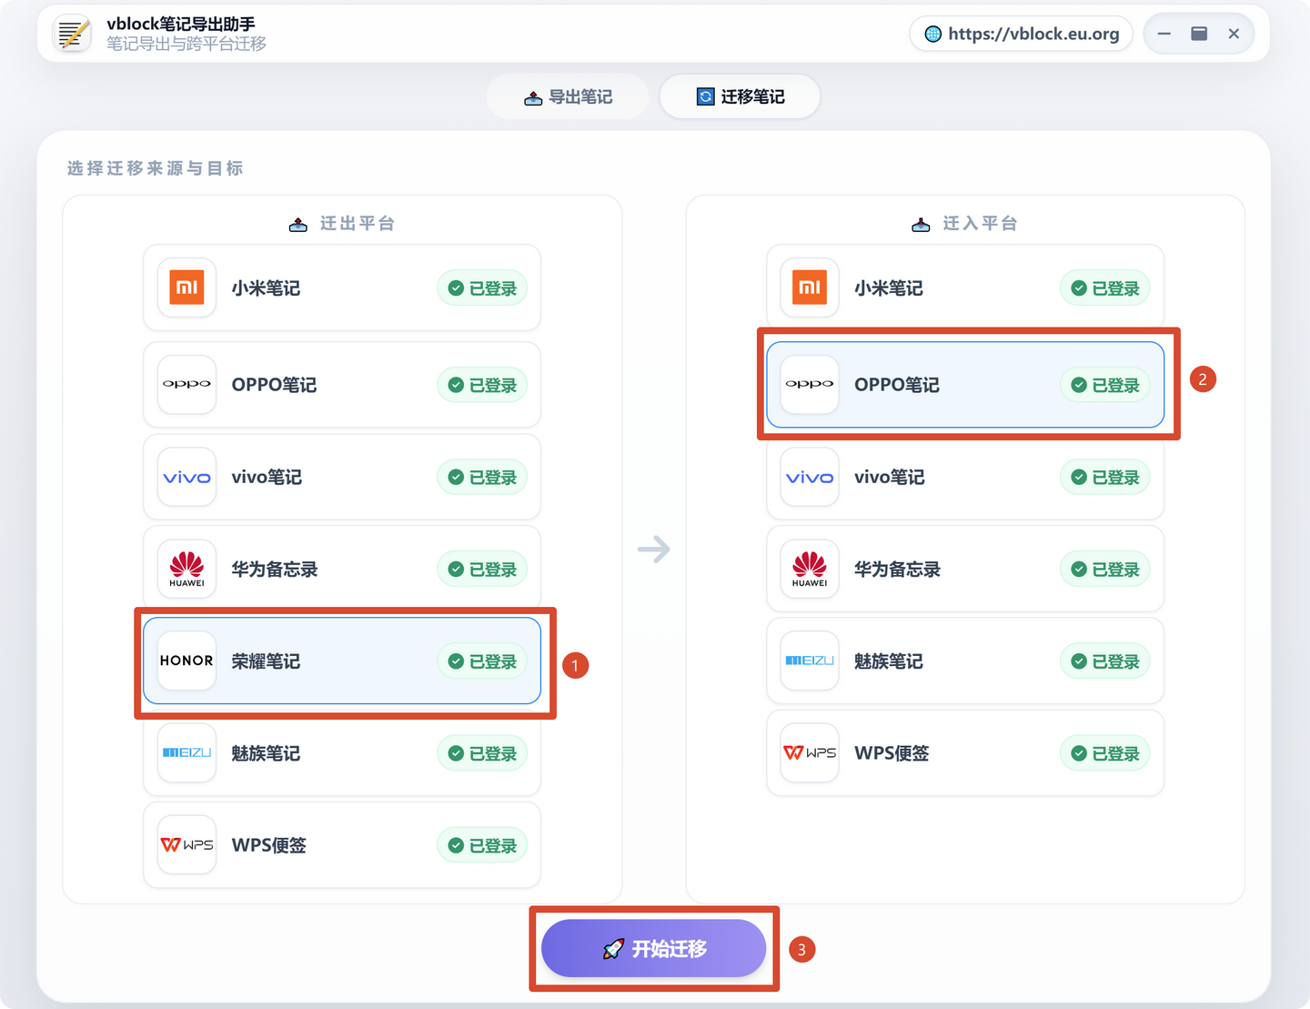The image size is (1310, 1009).
Task: Click the OPPO logo in 迁入平台 list
Action: 810,384
